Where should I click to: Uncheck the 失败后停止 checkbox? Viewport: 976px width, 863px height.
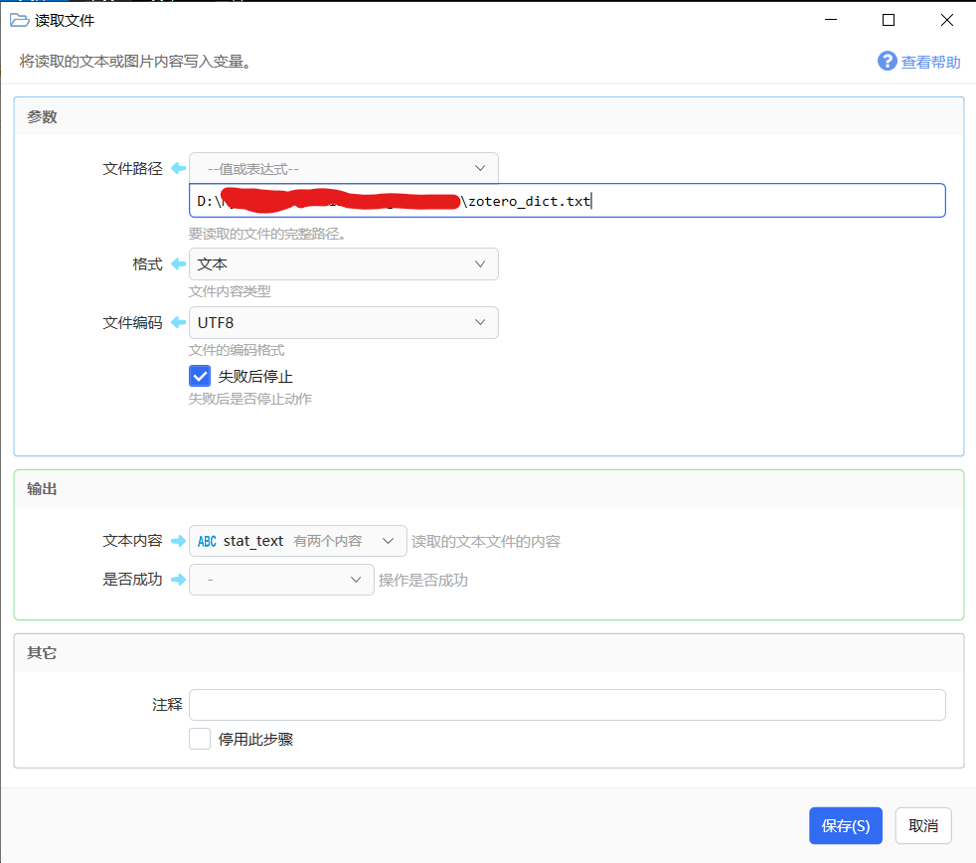[200, 376]
